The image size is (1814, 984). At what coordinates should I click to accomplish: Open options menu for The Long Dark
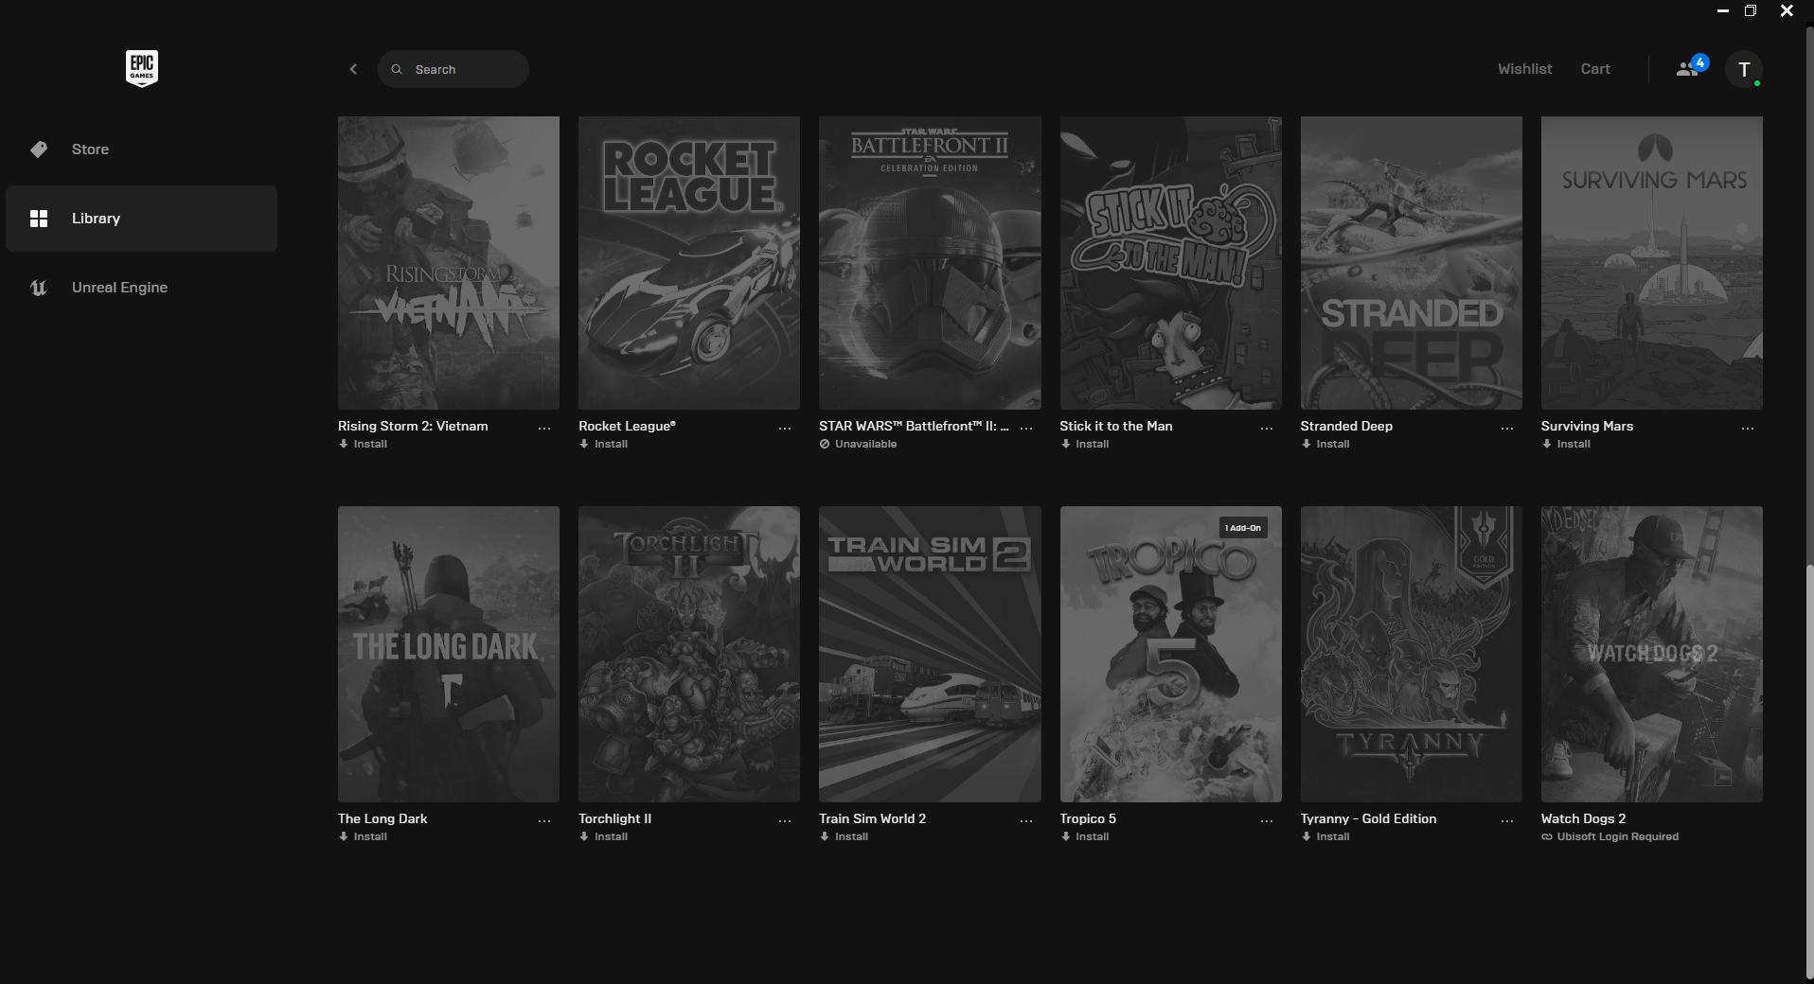(544, 821)
